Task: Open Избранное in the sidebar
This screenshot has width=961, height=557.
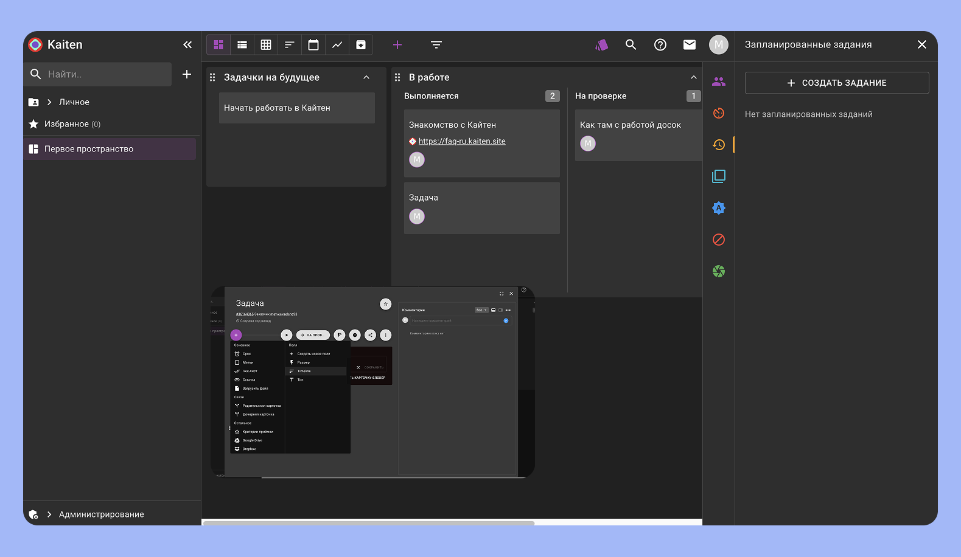Action: tap(66, 124)
